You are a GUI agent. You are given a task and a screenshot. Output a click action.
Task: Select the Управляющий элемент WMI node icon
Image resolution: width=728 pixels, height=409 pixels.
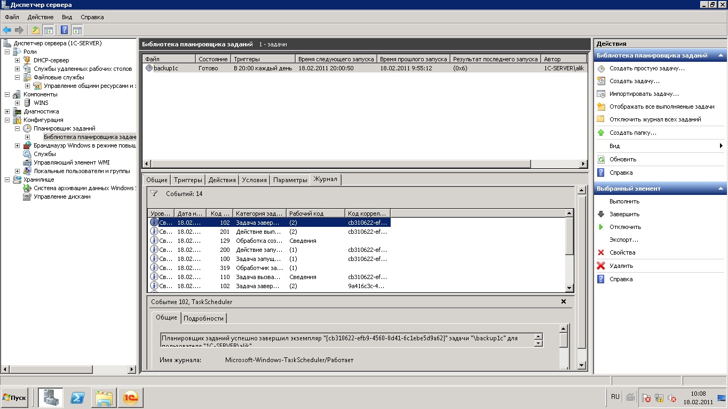click(x=28, y=162)
